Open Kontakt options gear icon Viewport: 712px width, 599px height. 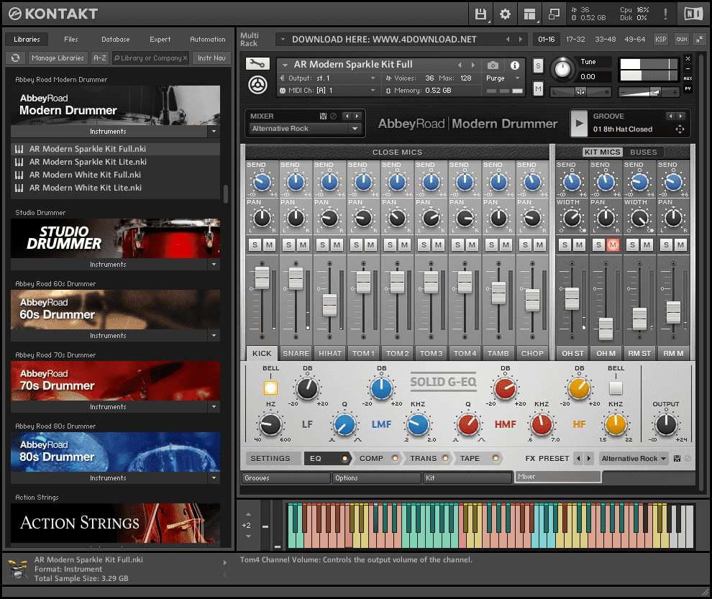pos(505,14)
